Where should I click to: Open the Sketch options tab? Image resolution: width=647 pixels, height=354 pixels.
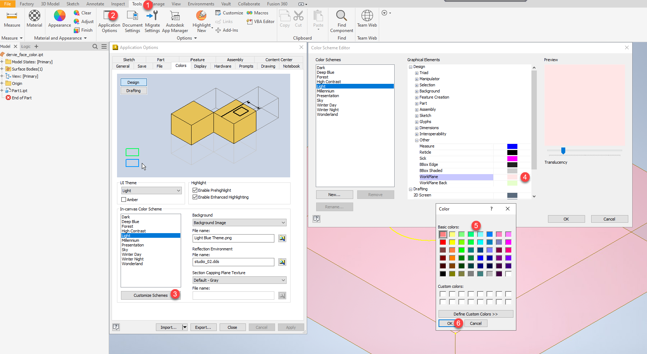[x=129, y=60]
